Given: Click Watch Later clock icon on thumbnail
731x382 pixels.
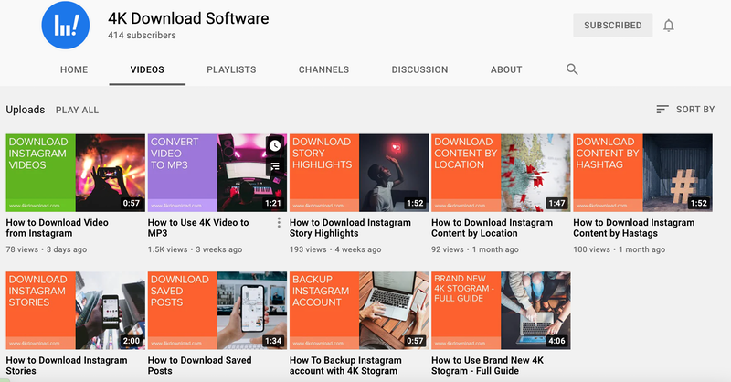Looking at the screenshot, I should pos(275,145).
